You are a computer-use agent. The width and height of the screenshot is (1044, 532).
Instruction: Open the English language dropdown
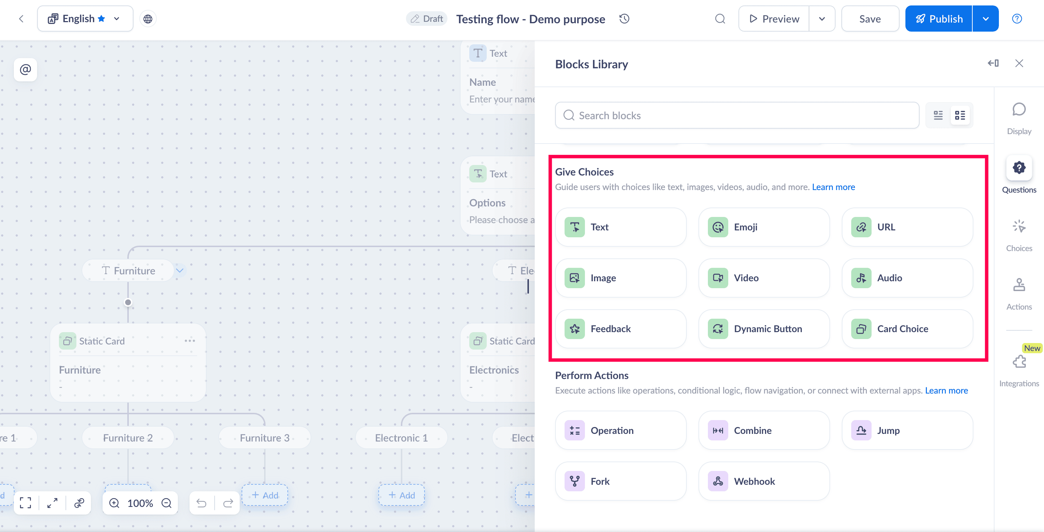(85, 19)
